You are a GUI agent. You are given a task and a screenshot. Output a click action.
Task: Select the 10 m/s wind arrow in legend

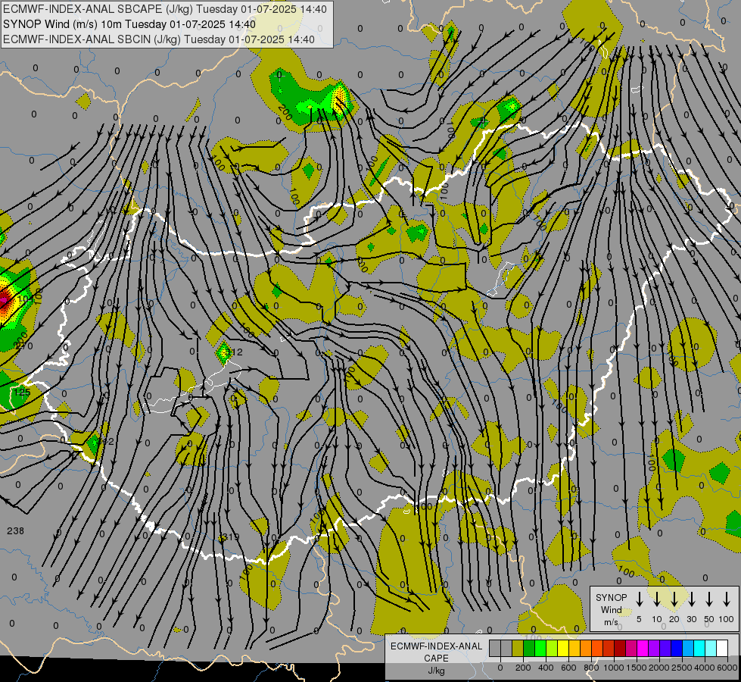pos(657,599)
